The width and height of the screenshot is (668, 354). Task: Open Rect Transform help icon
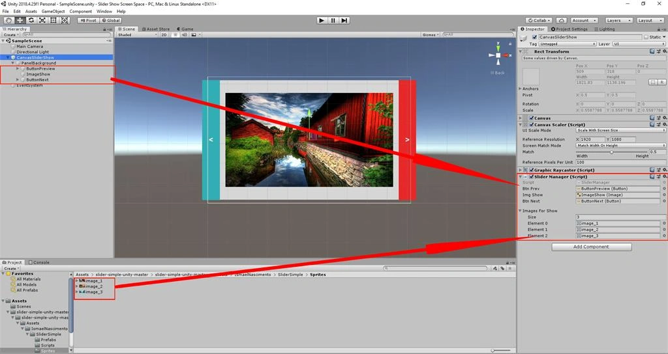click(x=652, y=51)
